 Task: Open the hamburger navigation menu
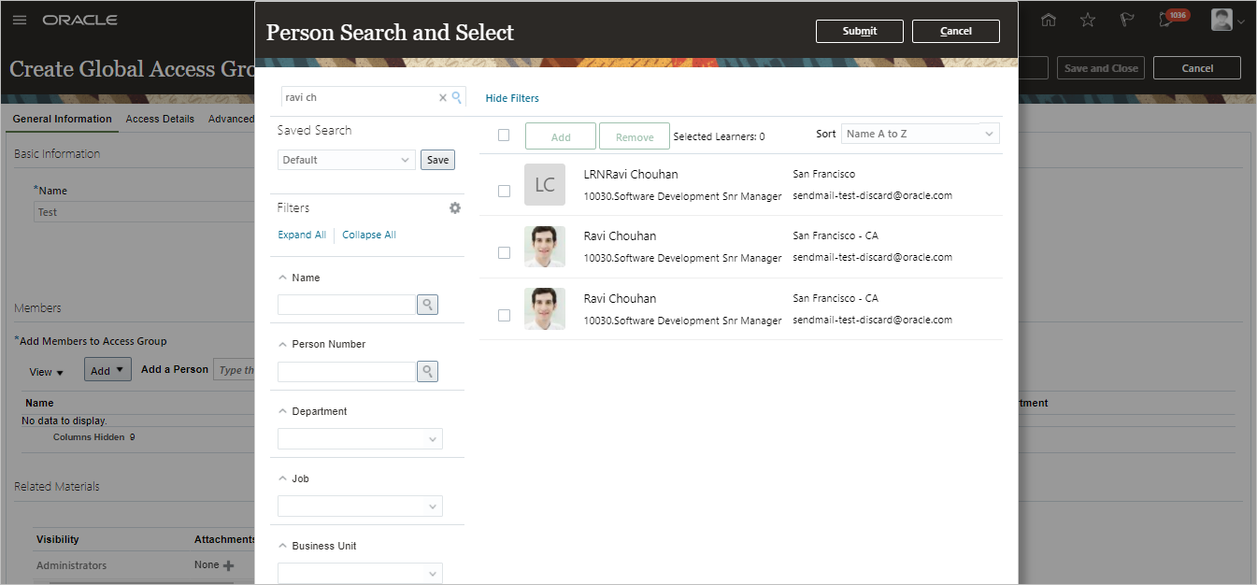20,20
